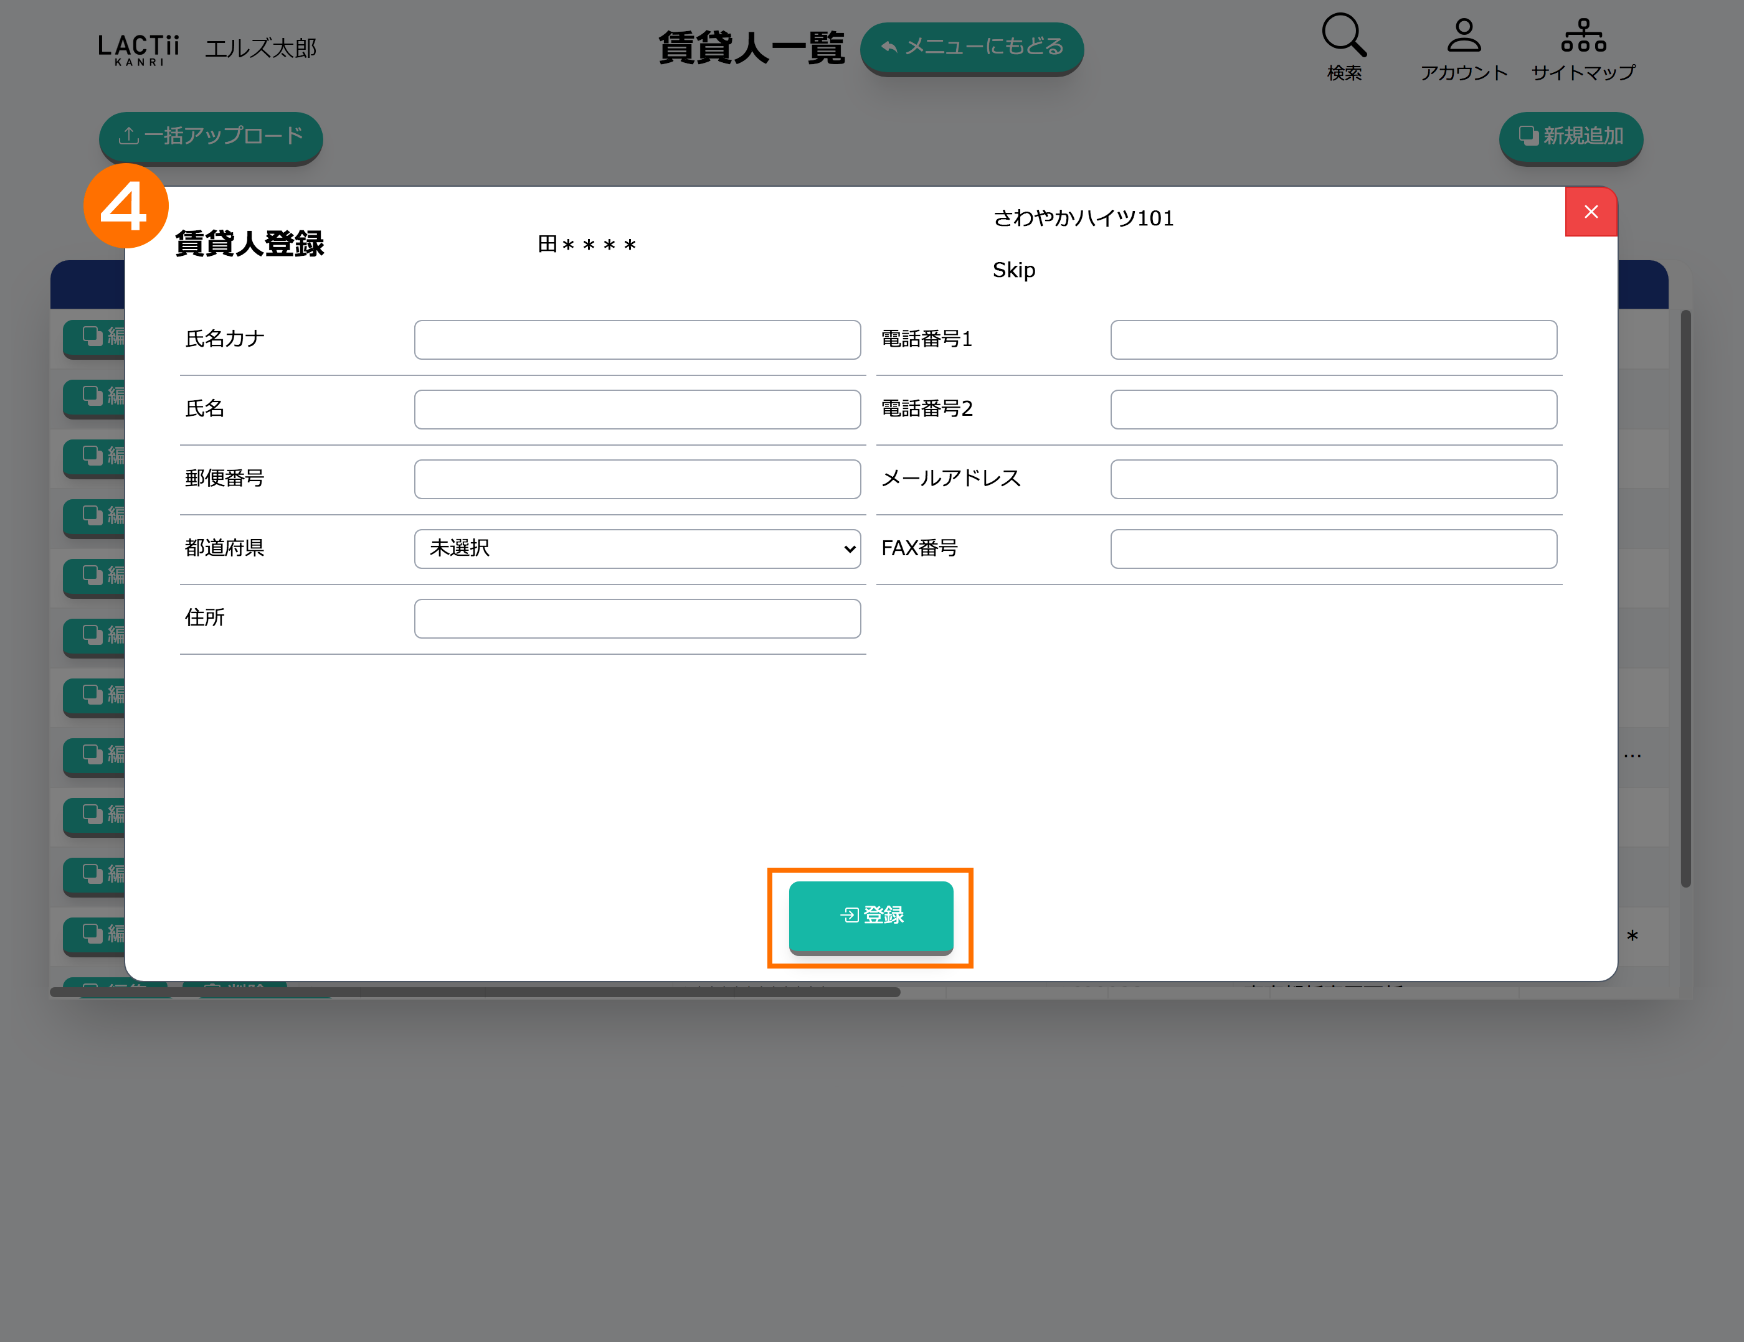
Task: Focus the 電話番号1 input field
Action: pos(1333,339)
